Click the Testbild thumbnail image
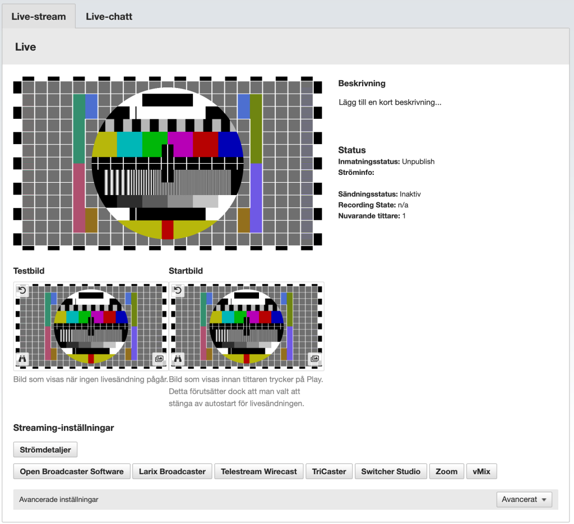 pos(91,326)
